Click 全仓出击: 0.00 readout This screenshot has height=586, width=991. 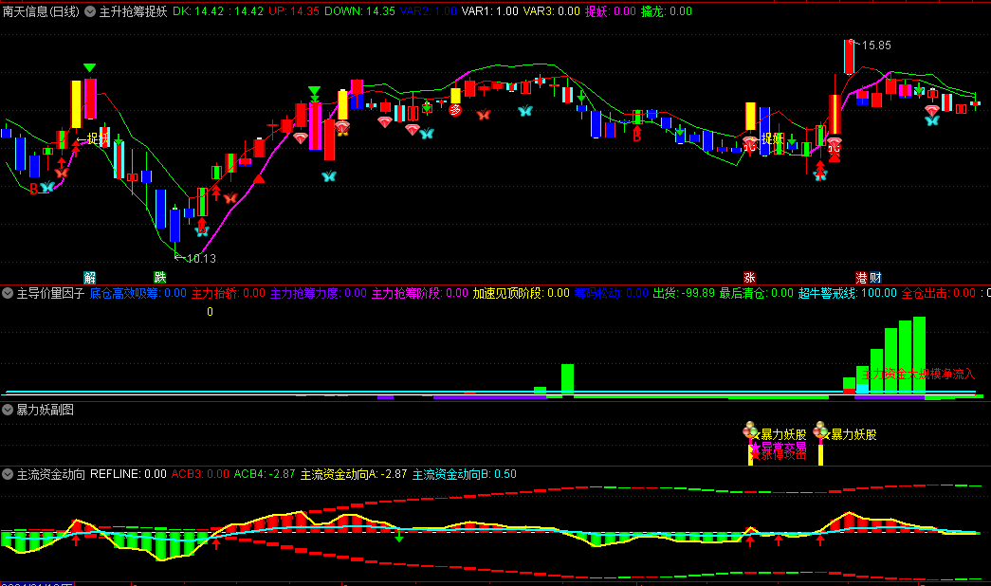point(939,293)
